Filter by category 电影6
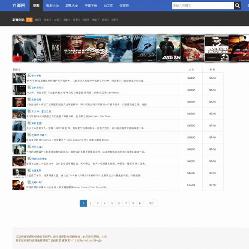 click(86, 20)
